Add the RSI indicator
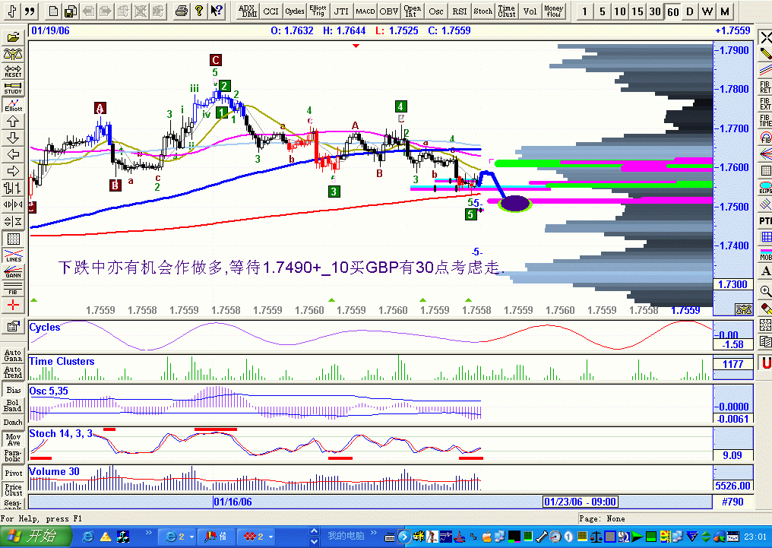772x548 pixels. click(460, 11)
